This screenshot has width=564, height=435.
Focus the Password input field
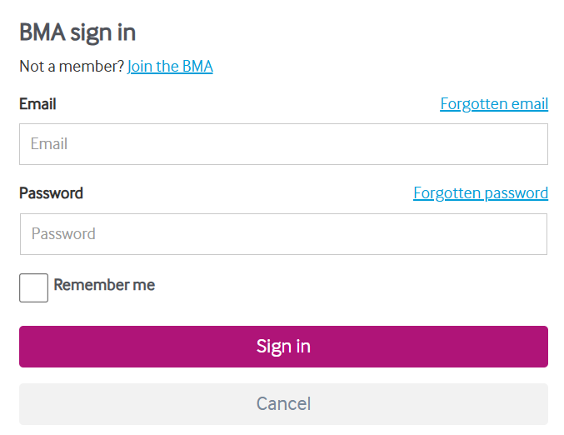click(x=283, y=234)
